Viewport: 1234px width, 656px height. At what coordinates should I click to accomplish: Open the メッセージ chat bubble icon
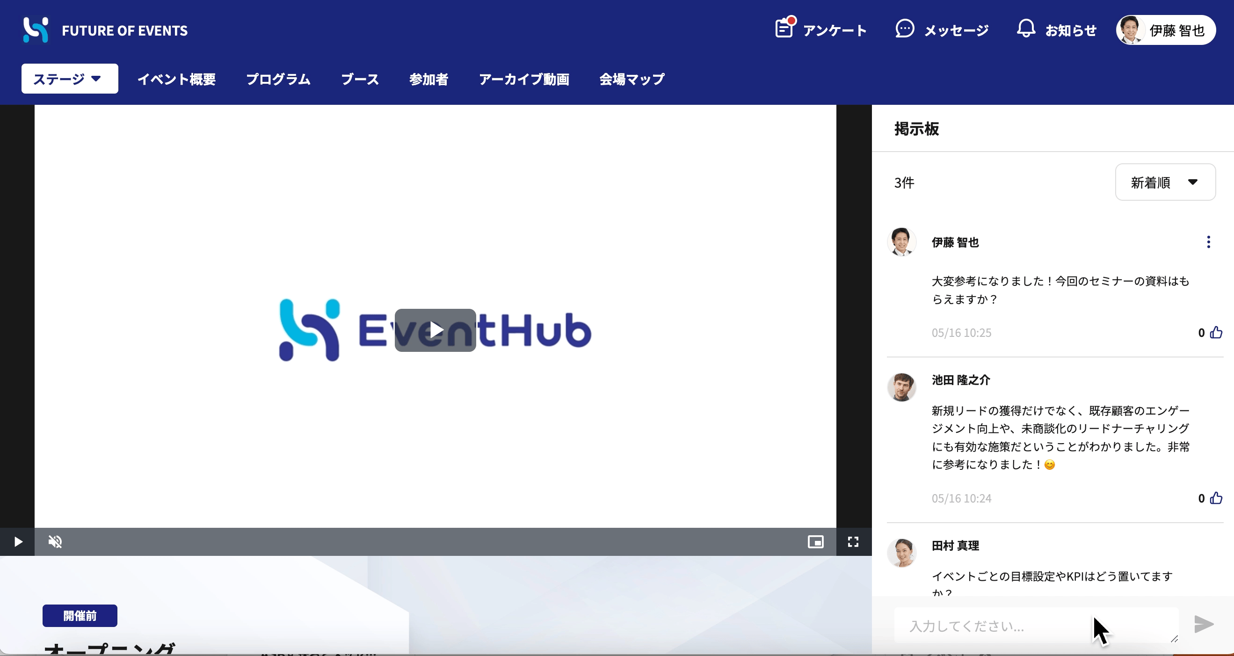905,29
